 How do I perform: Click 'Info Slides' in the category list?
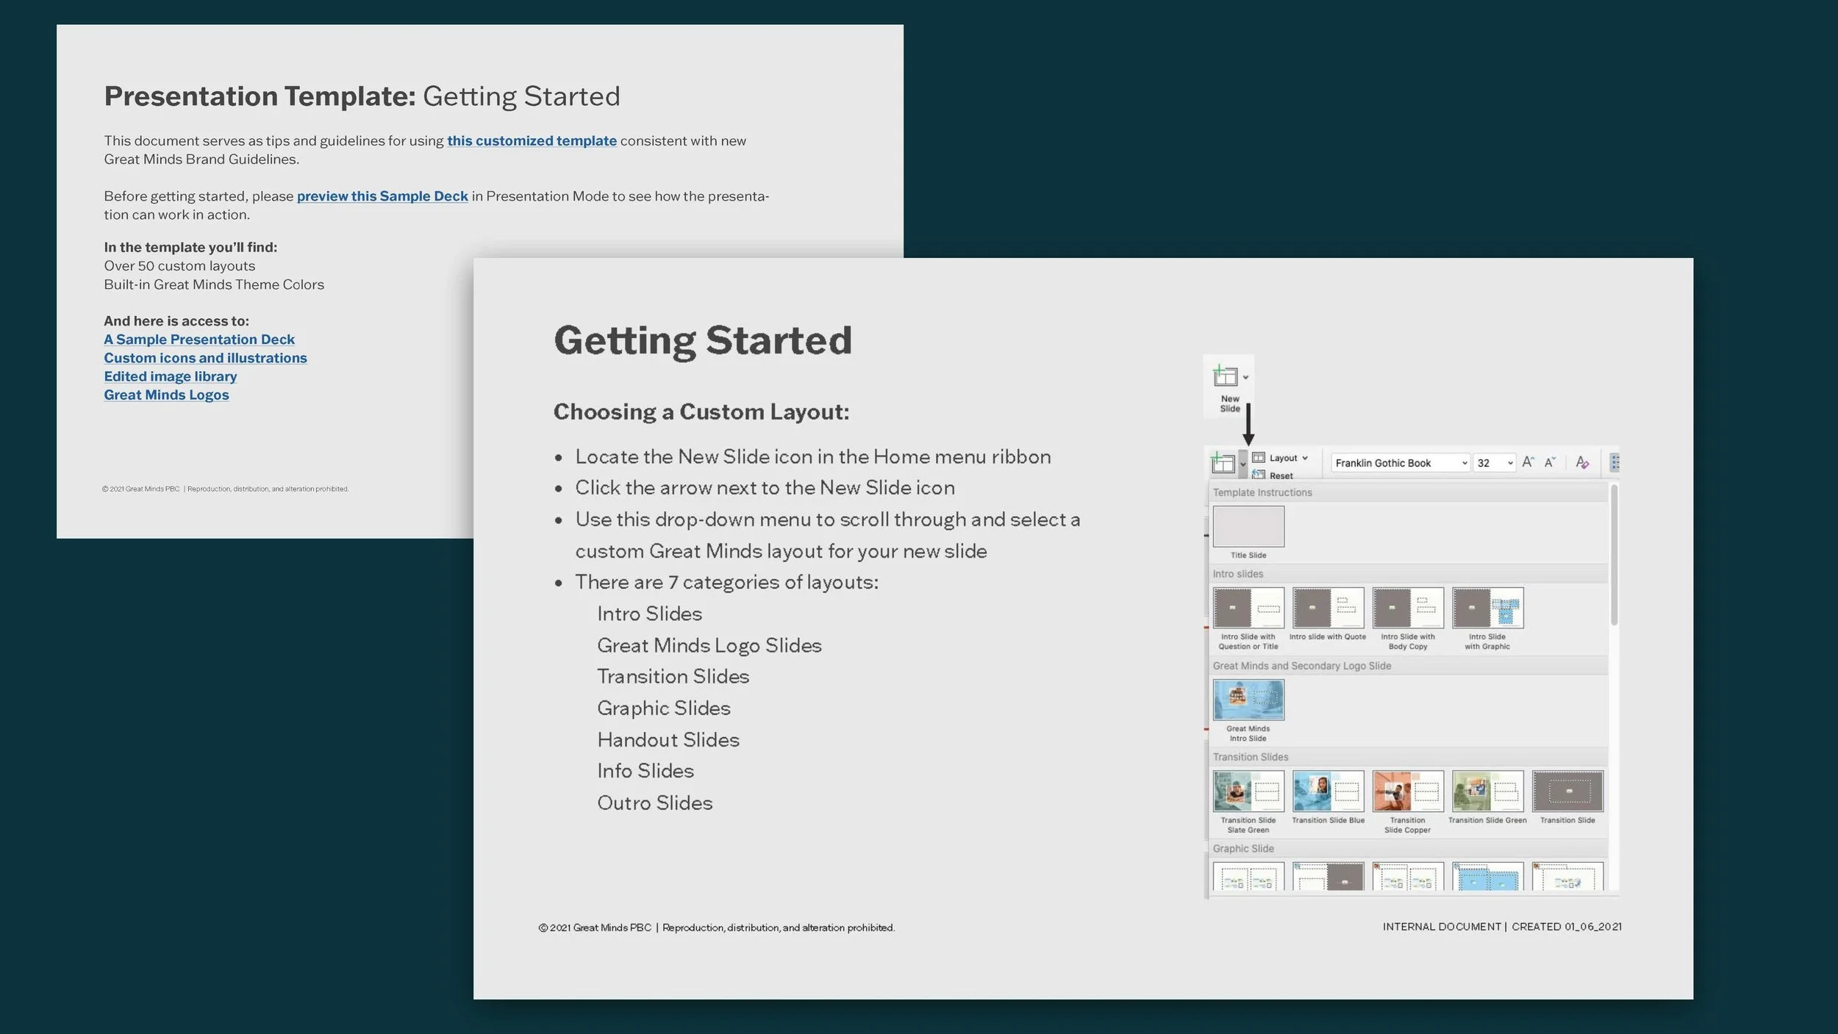coord(645,771)
